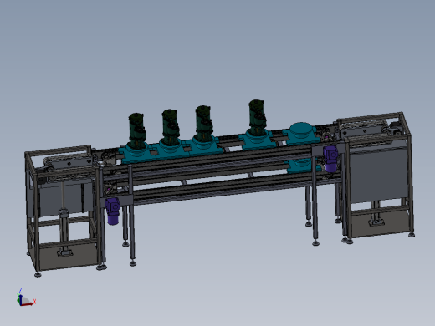Select the rightmost dark green cylinder unit

(x=257, y=117)
